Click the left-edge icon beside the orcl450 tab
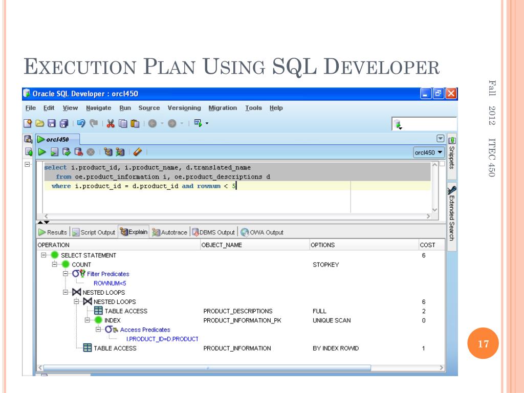 click(x=28, y=139)
